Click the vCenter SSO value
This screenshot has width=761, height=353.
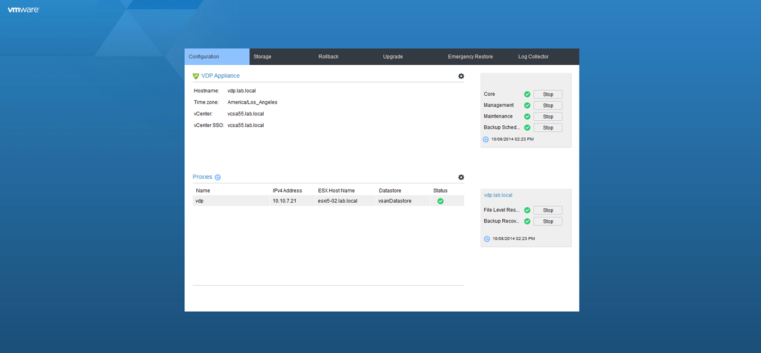(246, 126)
